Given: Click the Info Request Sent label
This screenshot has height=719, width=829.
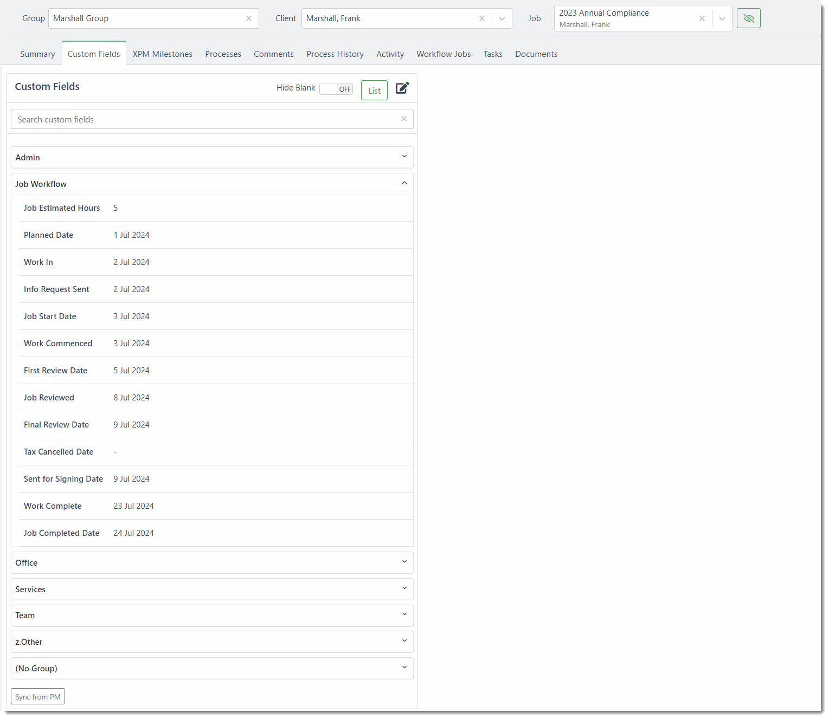Looking at the screenshot, I should pos(56,289).
